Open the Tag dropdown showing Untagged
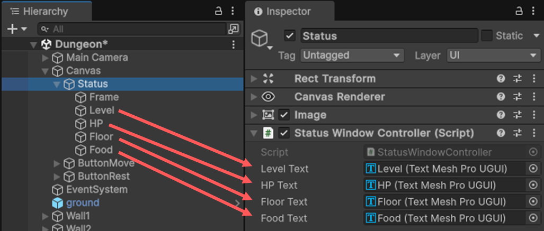 [352, 56]
